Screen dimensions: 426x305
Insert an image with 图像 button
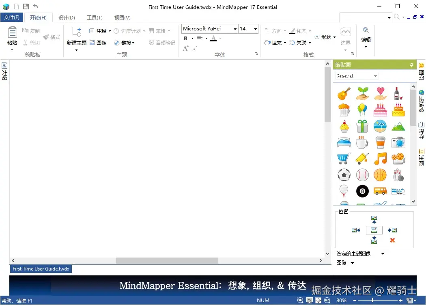[98, 43]
